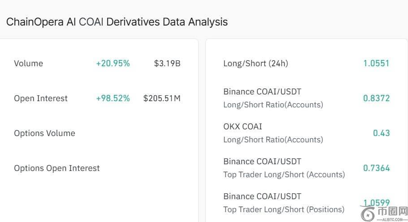This screenshot has height=222, width=408.
Task: Open Binance Top Trader Long/Short (Positions) entry
Action: (x=283, y=203)
